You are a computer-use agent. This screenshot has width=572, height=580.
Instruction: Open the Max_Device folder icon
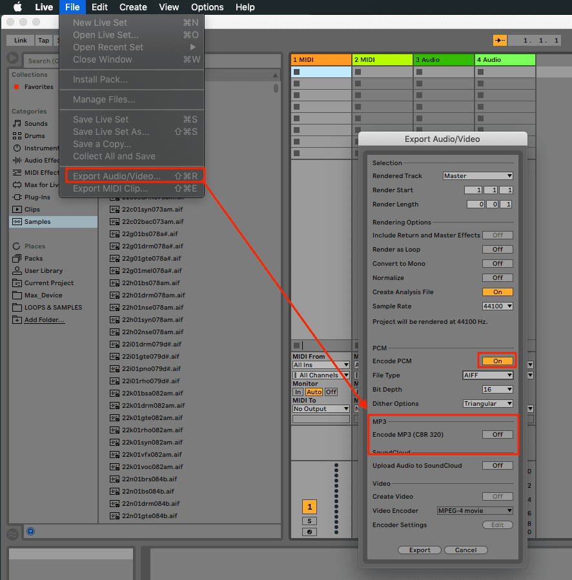pyautogui.click(x=17, y=295)
